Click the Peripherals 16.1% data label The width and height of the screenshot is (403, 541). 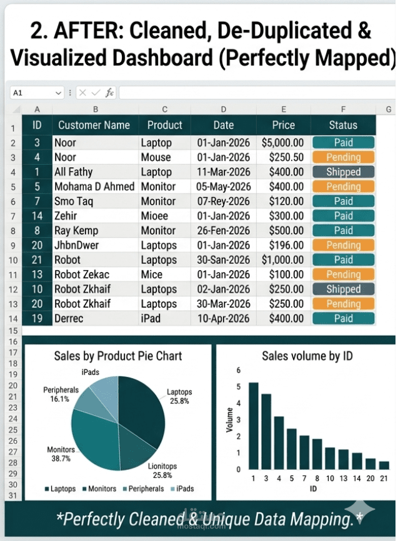[x=61, y=394]
